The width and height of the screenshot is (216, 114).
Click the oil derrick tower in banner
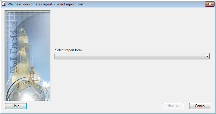(32, 75)
